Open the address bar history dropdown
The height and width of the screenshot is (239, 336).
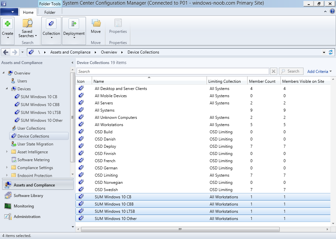coord(324,52)
